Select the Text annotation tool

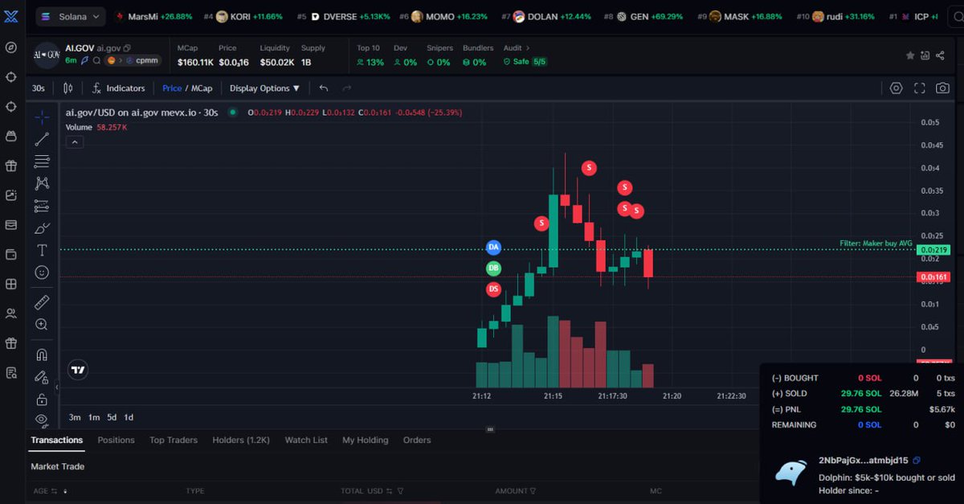(42, 251)
